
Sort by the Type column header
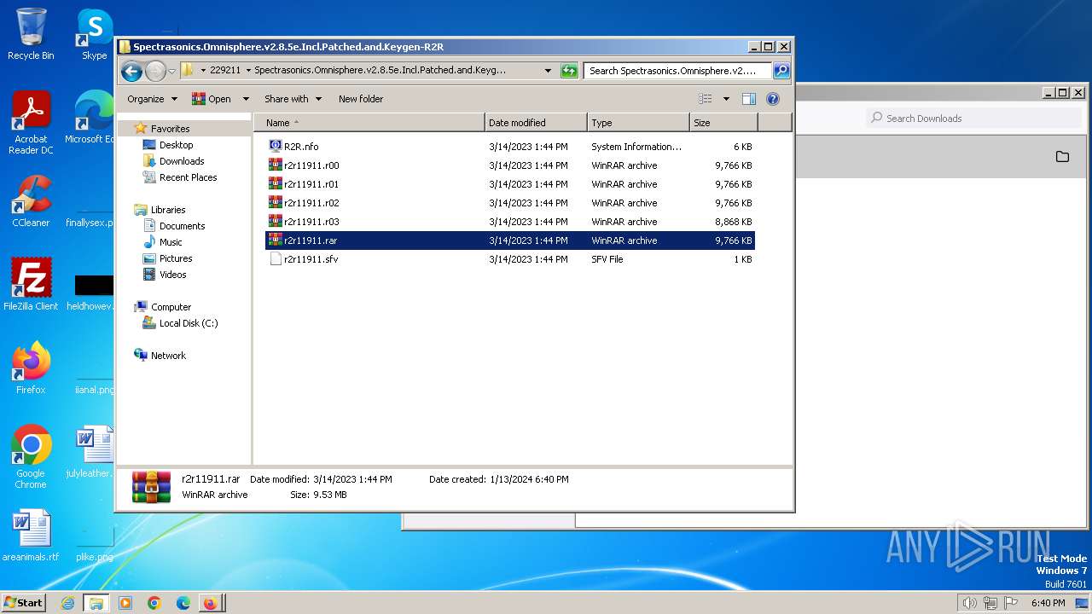pos(638,123)
